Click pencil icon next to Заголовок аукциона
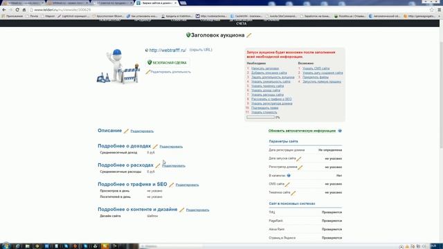443x249 pixels. [x=249, y=35]
